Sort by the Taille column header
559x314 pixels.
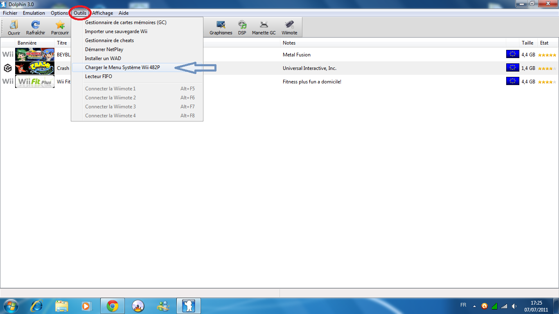tap(528, 43)
